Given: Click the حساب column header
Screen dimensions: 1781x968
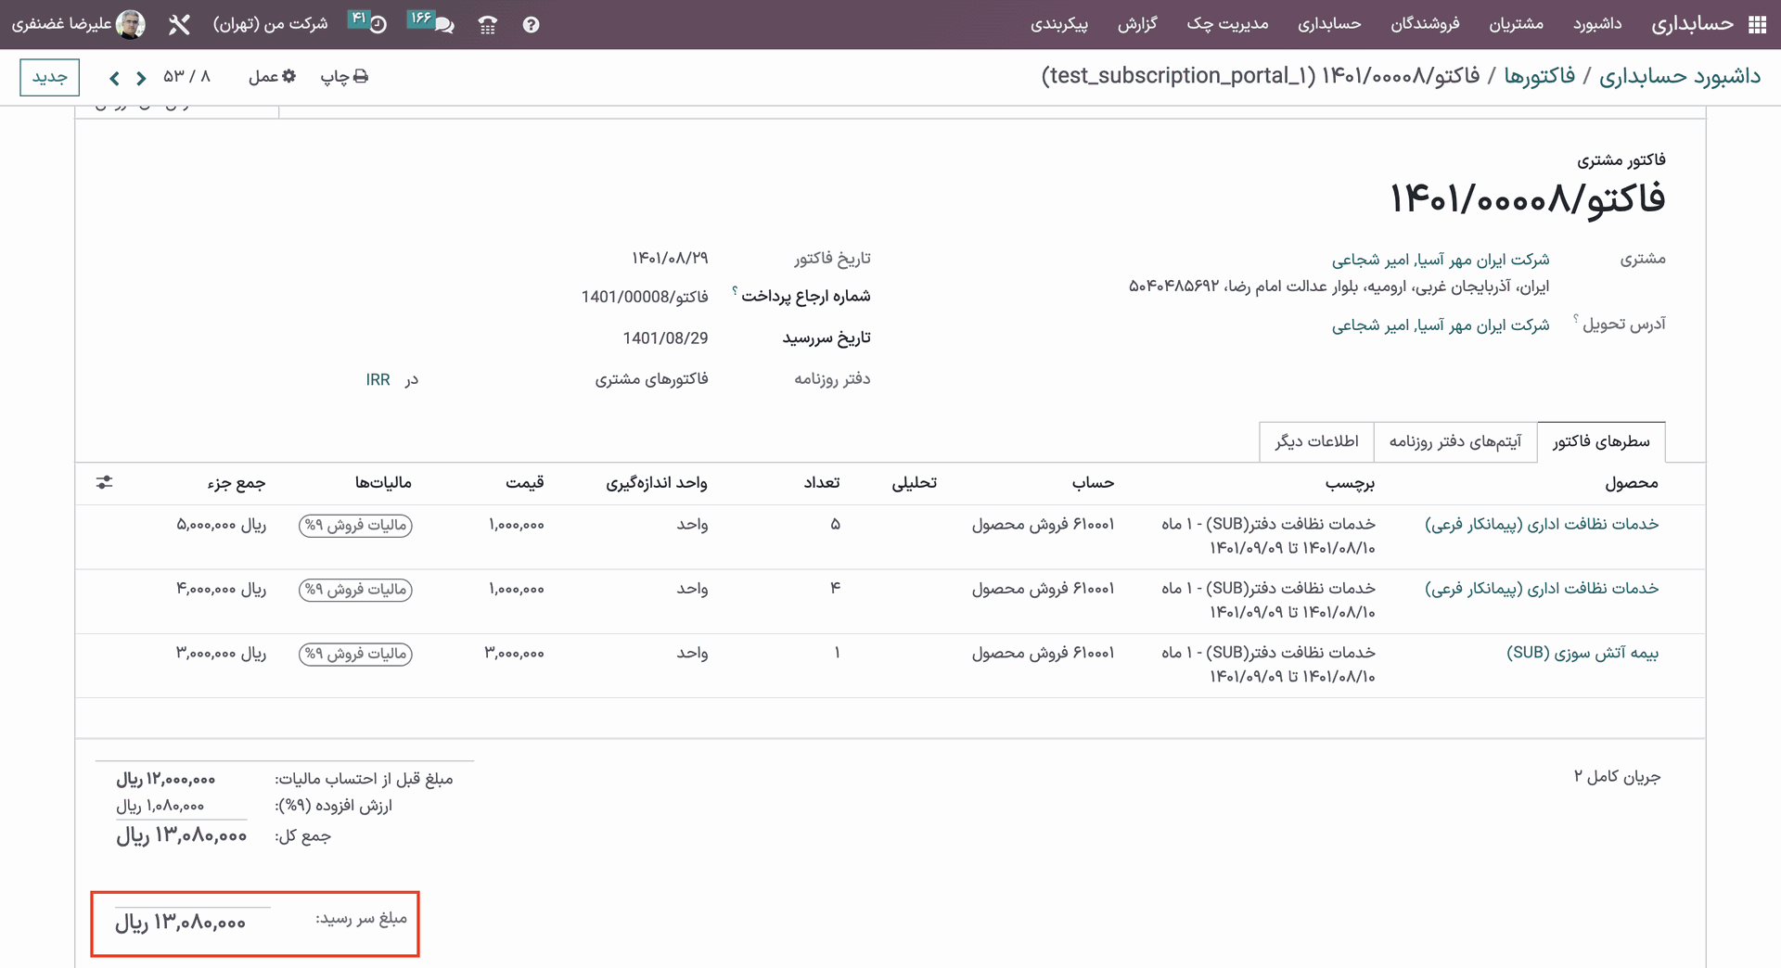Looking at the screenshot, I should (x=1093, y=483).
